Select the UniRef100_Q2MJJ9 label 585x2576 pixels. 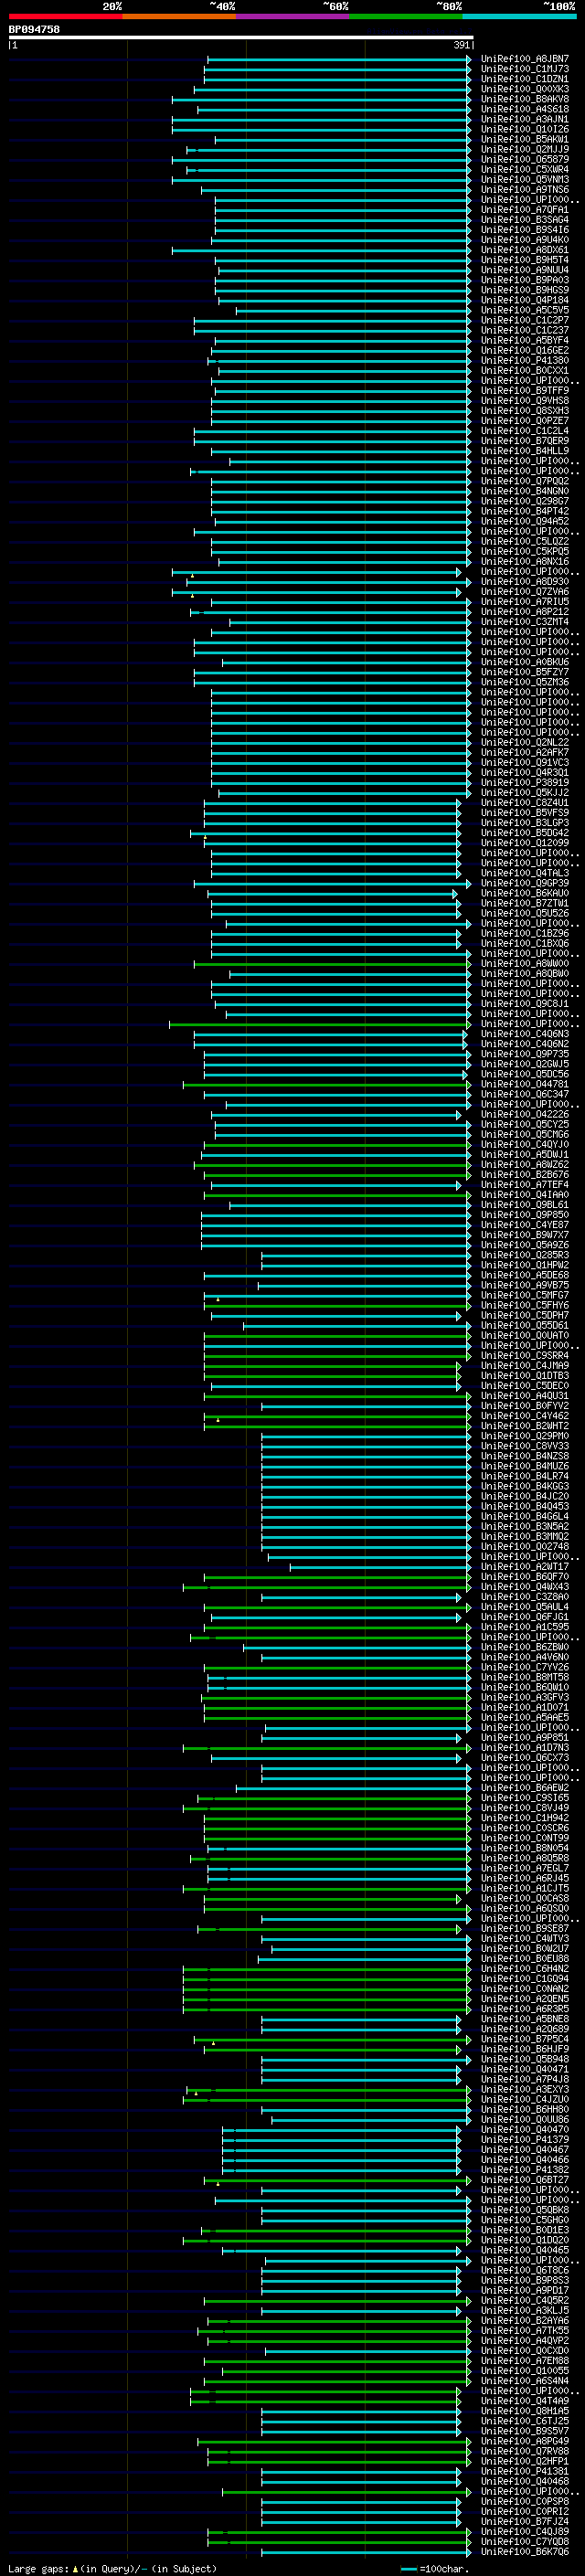click(525, 149)
